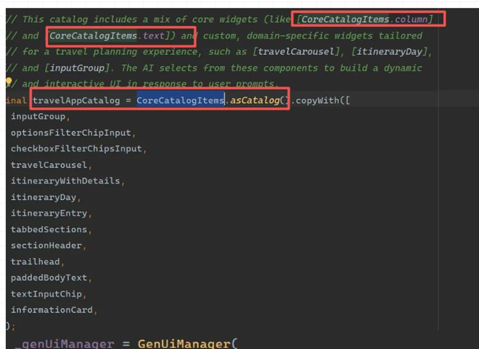Click the itineraryDay list entry

click(44, 197)
